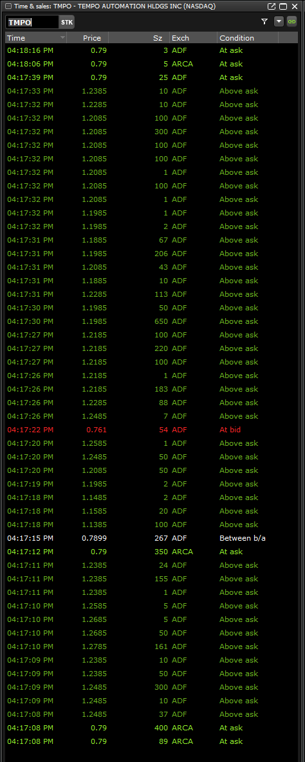Image resolution: width=305 pixels, height=762 pixels.
Task: Click the 113 size cell
Action: [x=161, y=294]
